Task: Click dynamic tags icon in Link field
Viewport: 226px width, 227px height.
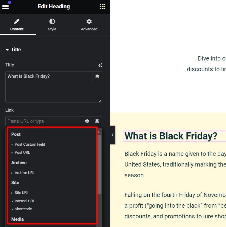Action: pos(97,121)
